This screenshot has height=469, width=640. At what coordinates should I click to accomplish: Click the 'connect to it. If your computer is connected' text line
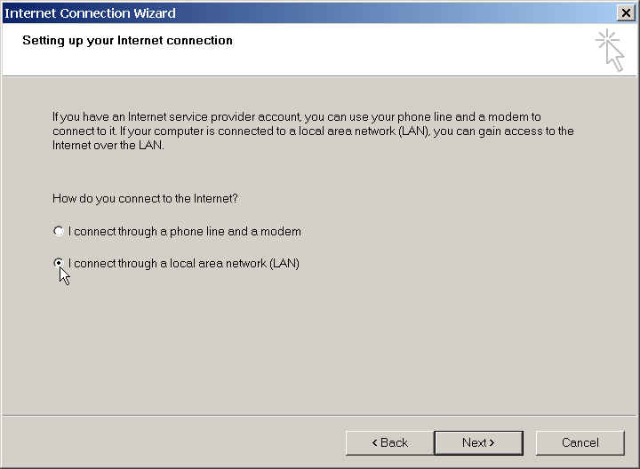[313, 131]
